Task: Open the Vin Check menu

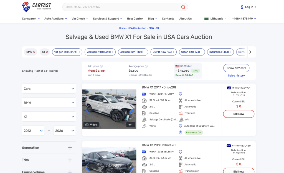Action: pyautogui.click(x=80, y=19)
